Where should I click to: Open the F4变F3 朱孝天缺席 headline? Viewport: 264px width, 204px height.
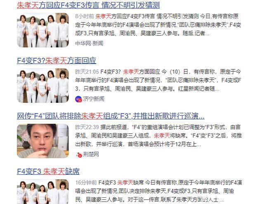click(x=48, y=171)
